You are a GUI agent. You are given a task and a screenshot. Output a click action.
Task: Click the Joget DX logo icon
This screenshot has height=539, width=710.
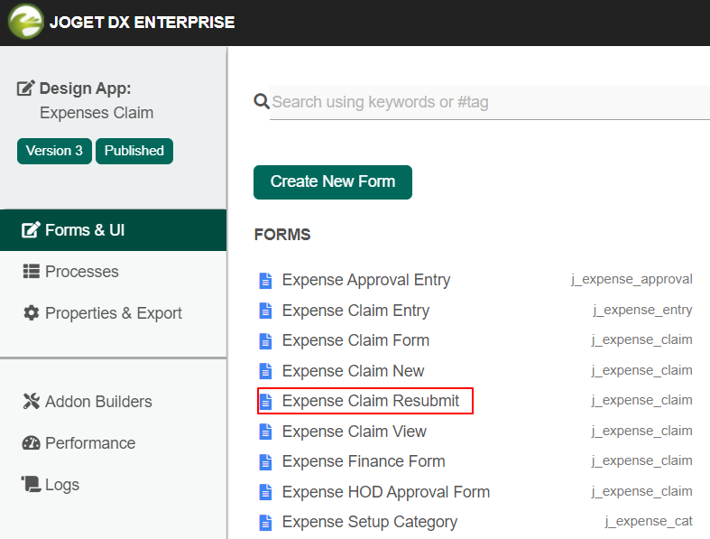coord(25,22)
